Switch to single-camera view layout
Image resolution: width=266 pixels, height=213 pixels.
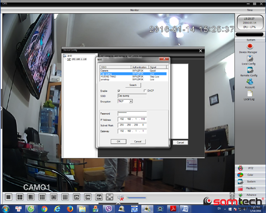[x=8, y=197]
